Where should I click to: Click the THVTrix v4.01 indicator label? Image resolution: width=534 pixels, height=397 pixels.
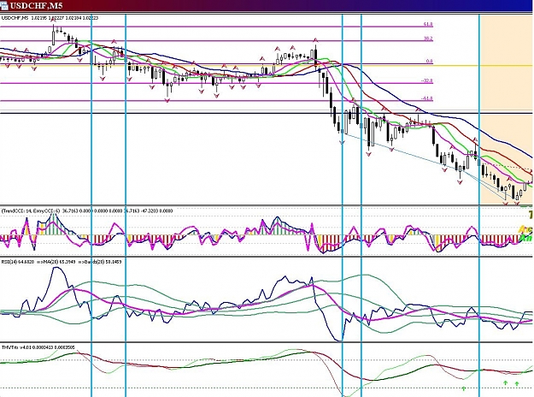(38, 347)
